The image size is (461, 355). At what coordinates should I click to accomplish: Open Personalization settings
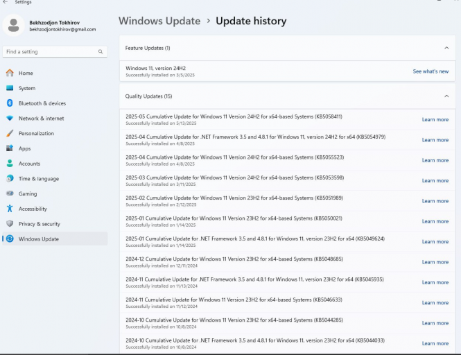point(55,133)
